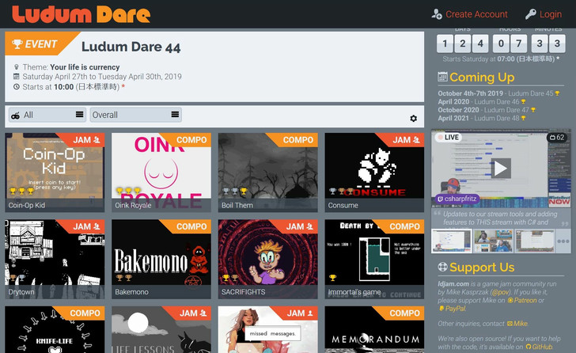The width and height of the screenshot is (576, 353).
Task: Open the Drytown game card
Action: click(55, 259)
